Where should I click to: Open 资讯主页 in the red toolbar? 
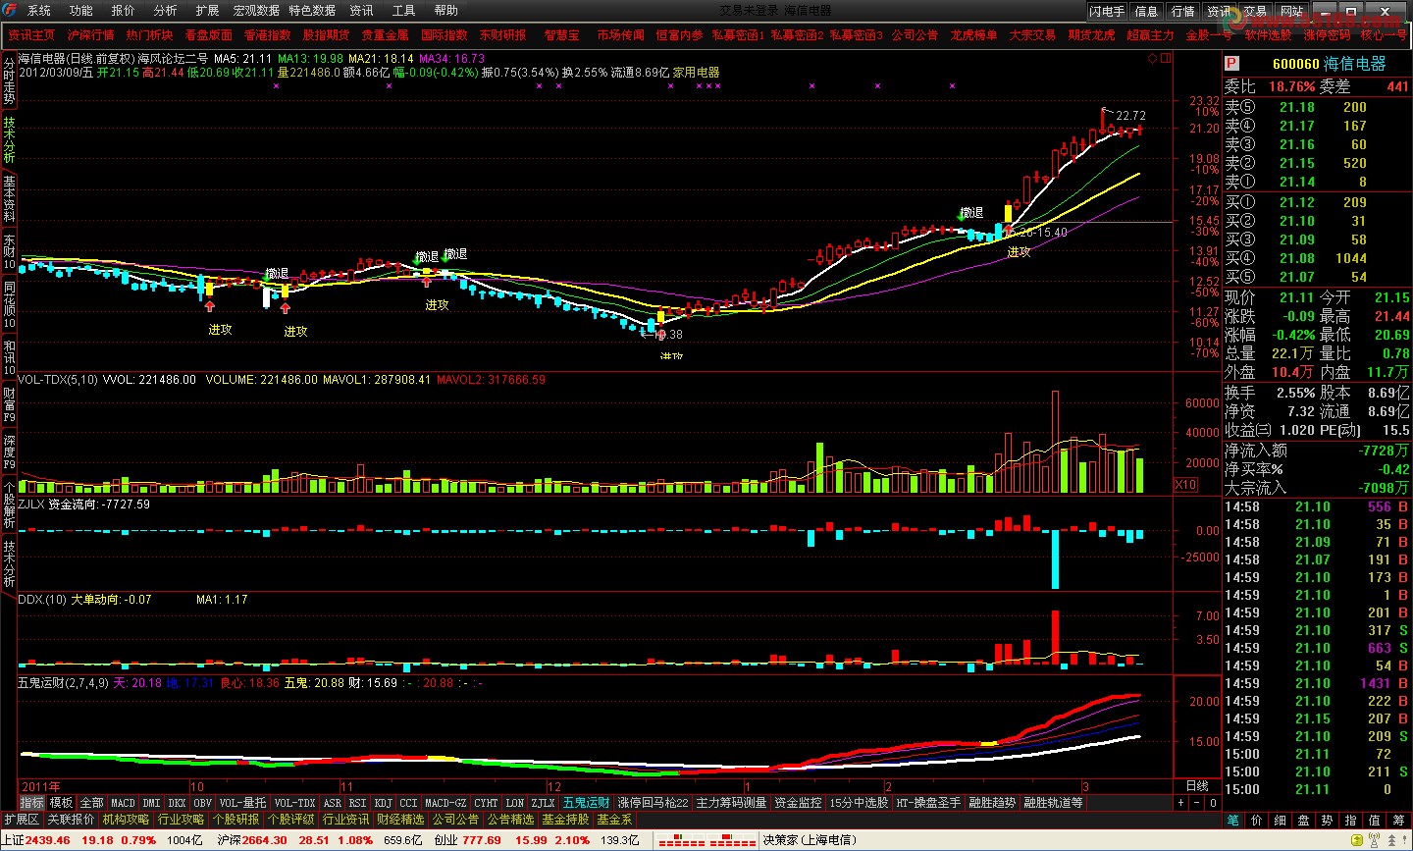[31, 35]
